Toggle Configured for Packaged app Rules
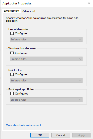 click(x=12, y=94)
